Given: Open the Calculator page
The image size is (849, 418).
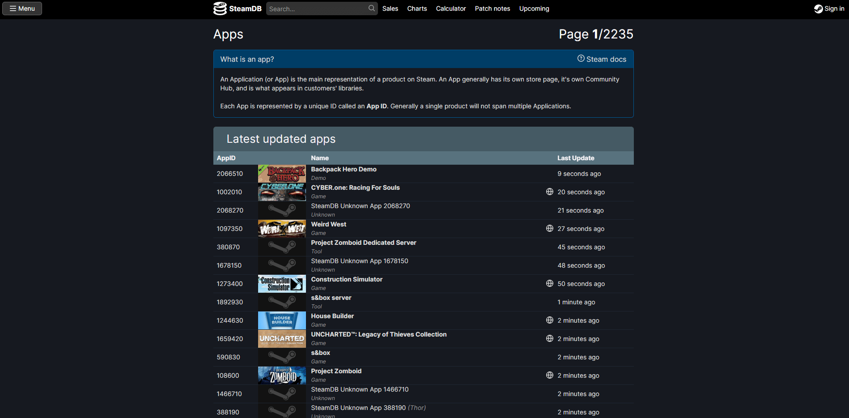Looking at the screenshot, I should tap(451, 9).
